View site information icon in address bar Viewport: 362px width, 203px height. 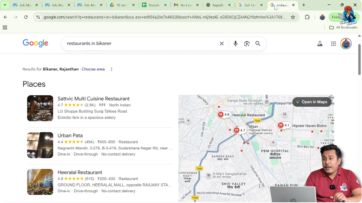(x=38, y=17)
